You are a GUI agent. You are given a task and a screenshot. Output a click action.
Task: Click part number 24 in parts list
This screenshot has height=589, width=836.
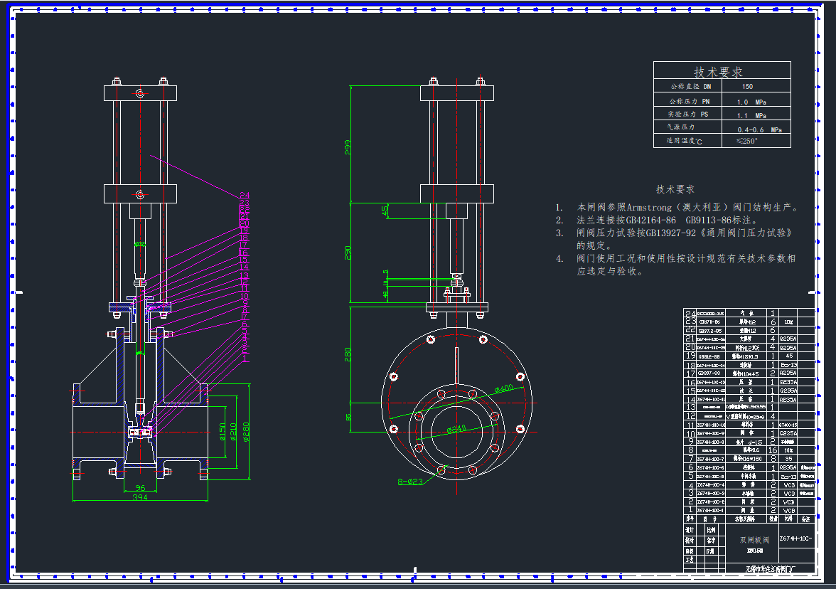(x=689, y=313)
